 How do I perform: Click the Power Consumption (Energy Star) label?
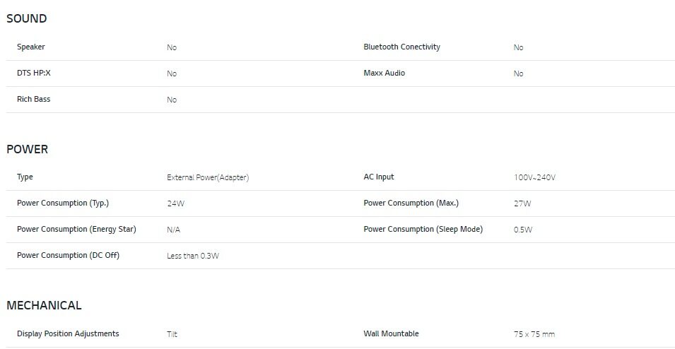(76, 229)
